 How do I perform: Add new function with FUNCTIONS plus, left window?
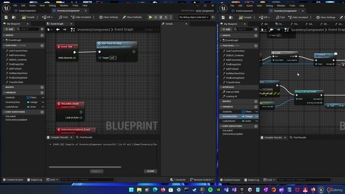point(42,45)
